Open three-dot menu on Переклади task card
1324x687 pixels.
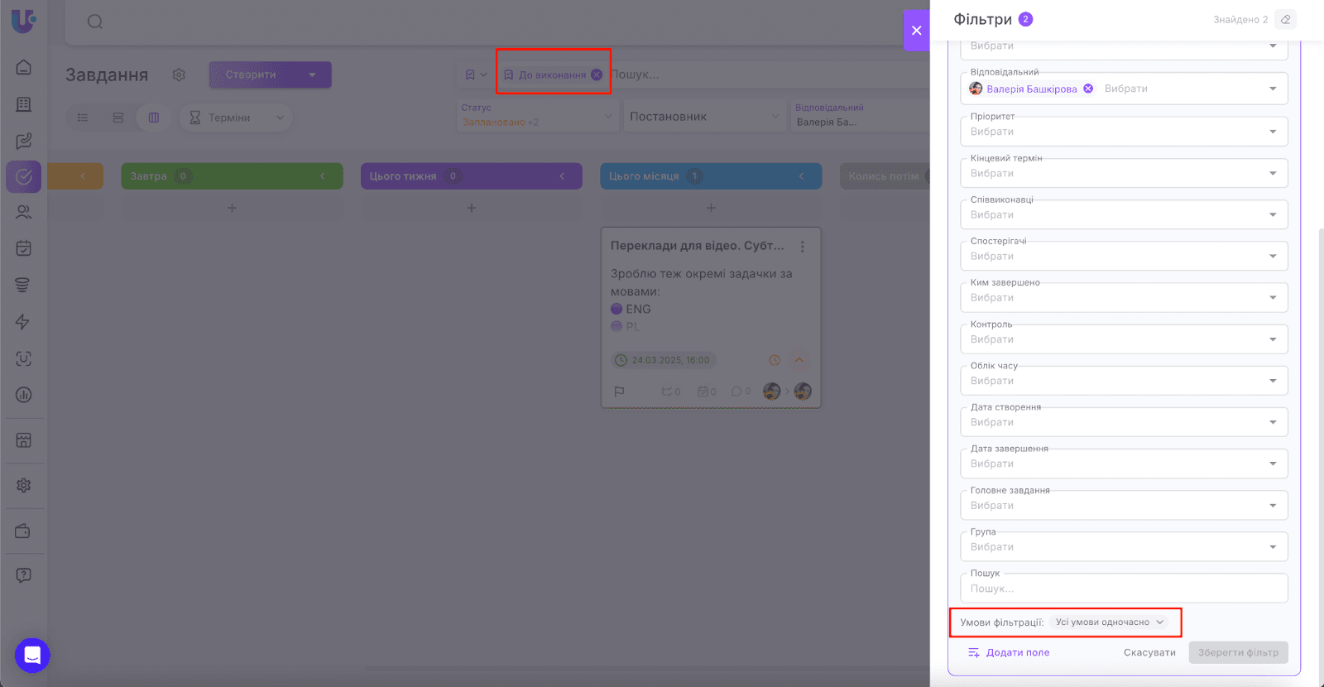coord(802,247)
